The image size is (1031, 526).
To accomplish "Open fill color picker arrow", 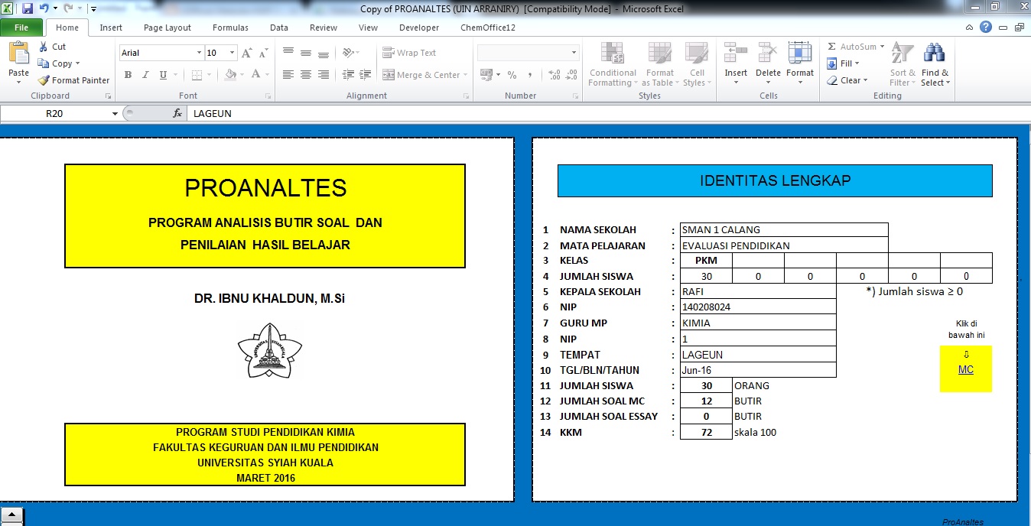I will (242, 75).
